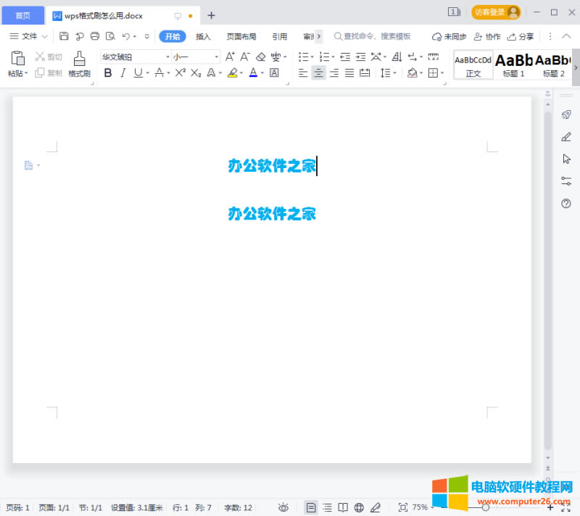Click the Increase Font Size icon
This screenshot has height=516, width=580.
230,55
